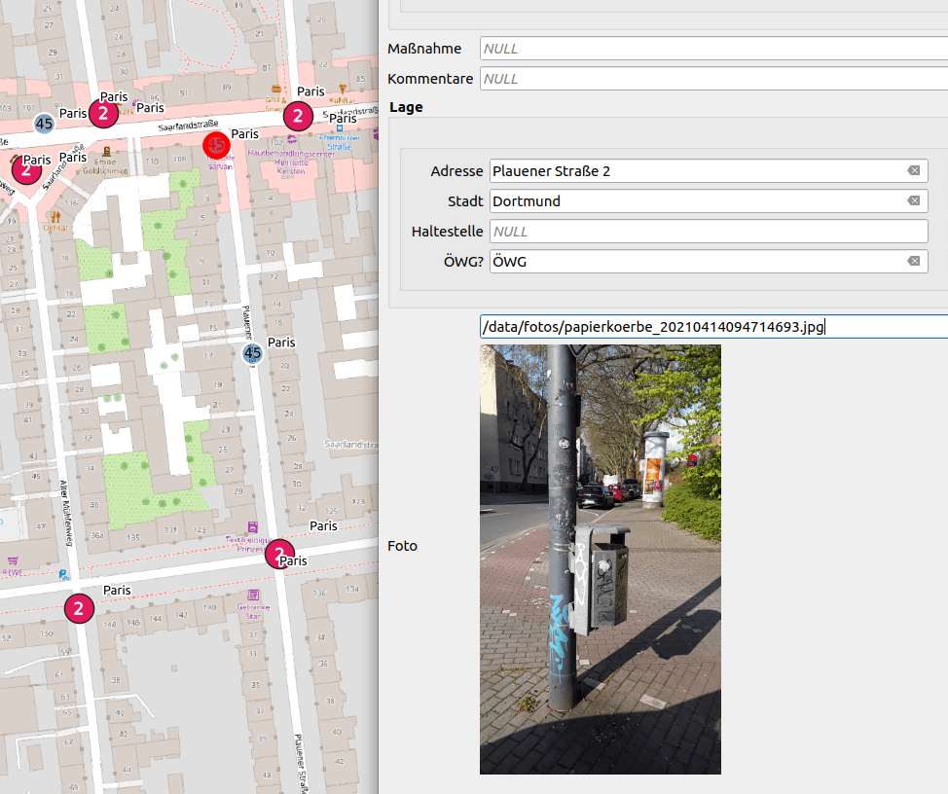Screen dimensions: 948x794
Task: Click the Lage group heading
Action: pyautogui.click(x=406, y=107)
